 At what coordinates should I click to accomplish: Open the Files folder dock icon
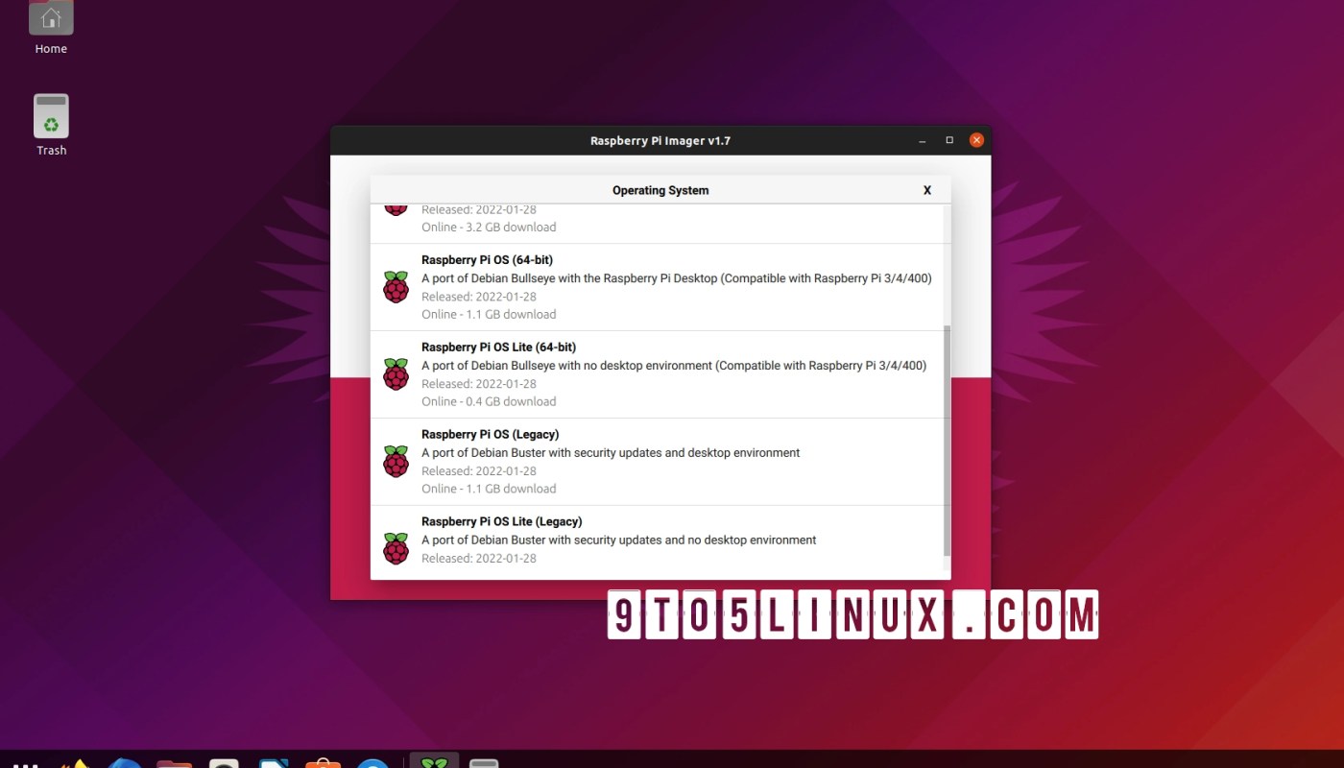click(174, 763)
